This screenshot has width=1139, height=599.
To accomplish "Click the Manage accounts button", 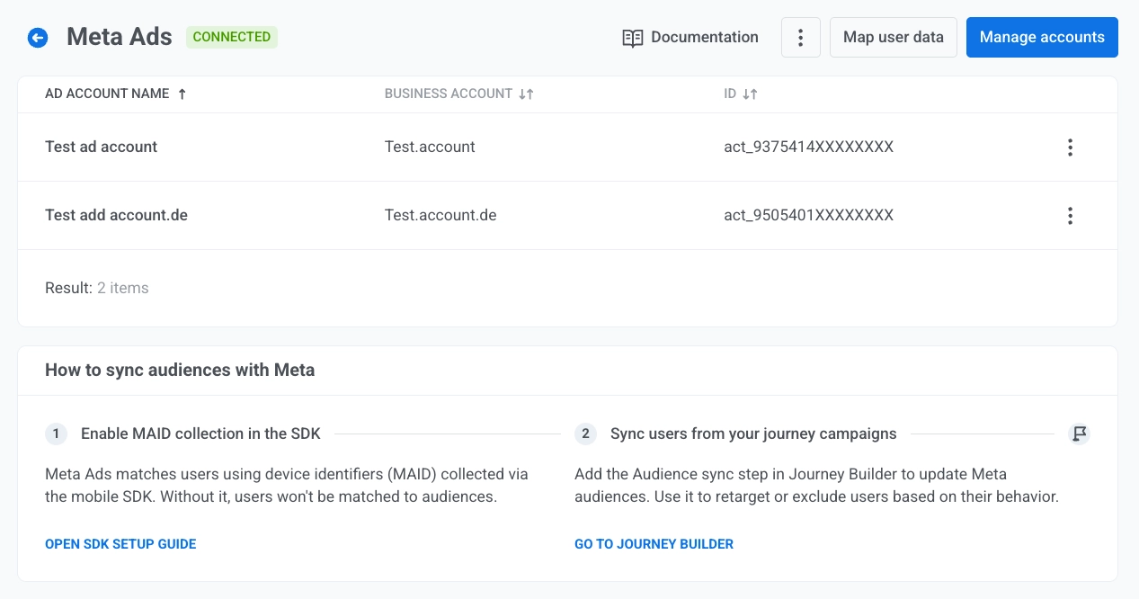I will [1042, 38].
